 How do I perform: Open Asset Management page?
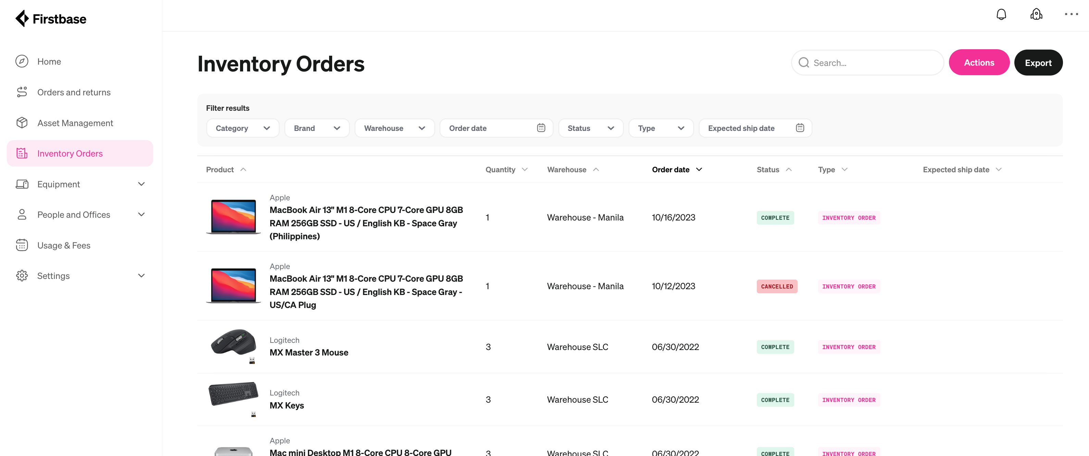tap(80, 123)
